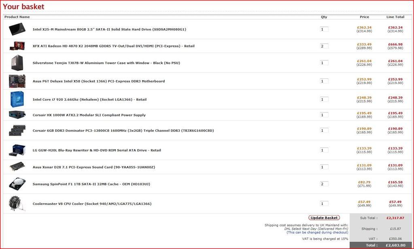Click the £333.49 unit price

pos(364,44)
